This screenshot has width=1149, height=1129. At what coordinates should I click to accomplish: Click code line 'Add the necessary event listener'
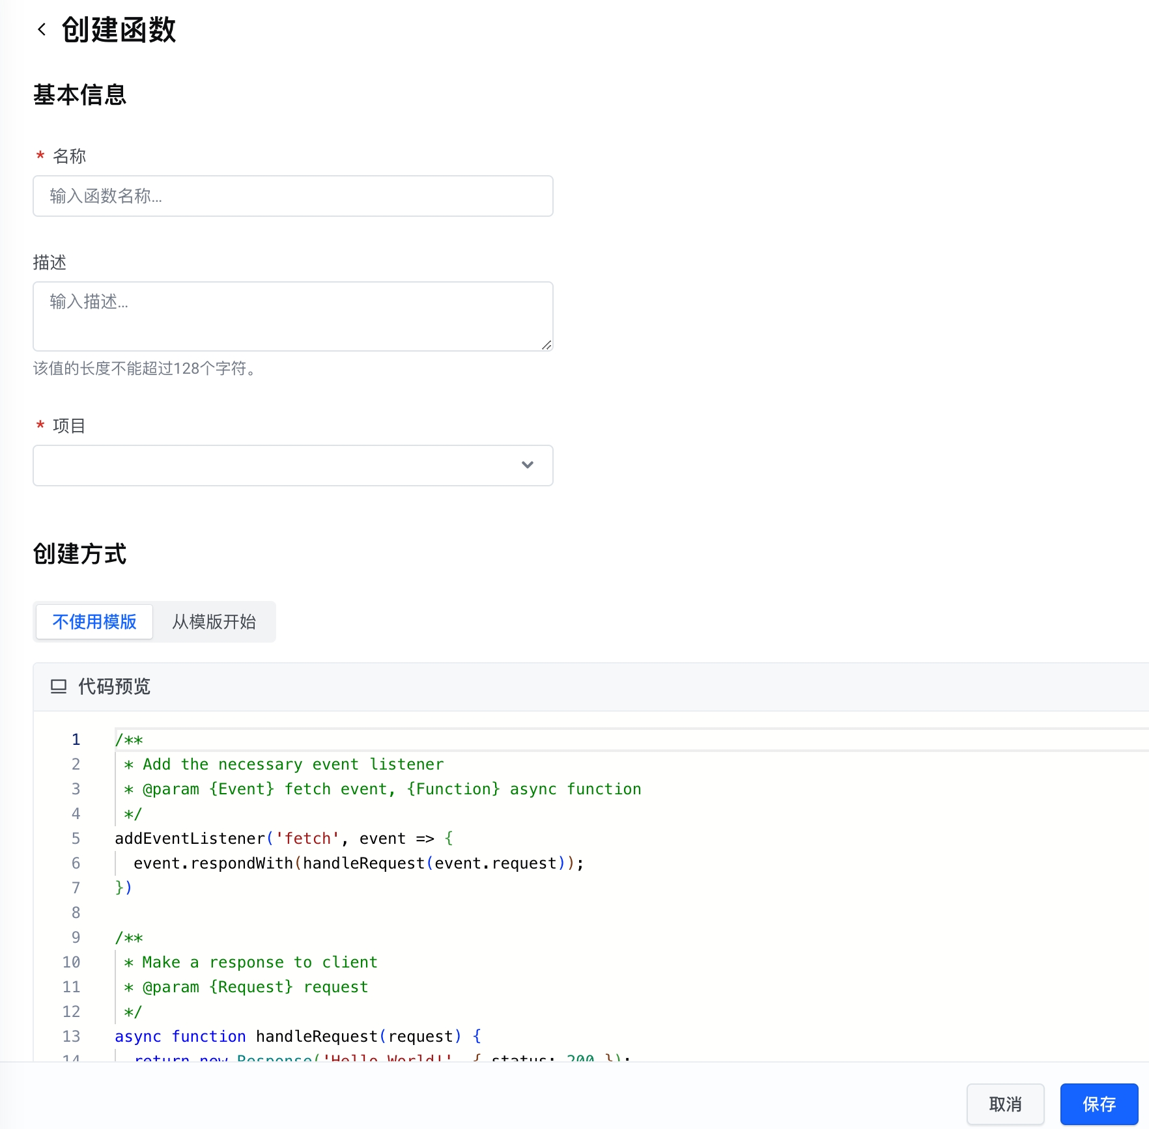284,764
